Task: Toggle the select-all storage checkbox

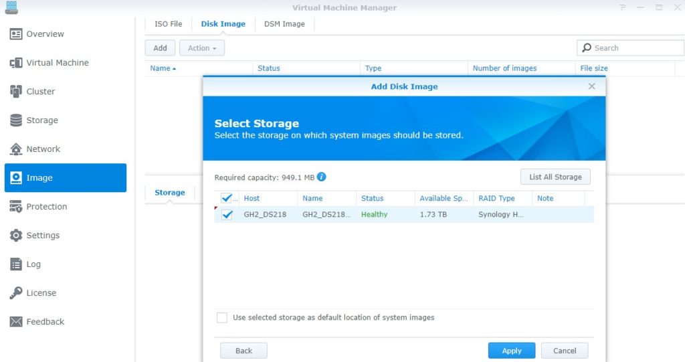Action: coord(226,198)
